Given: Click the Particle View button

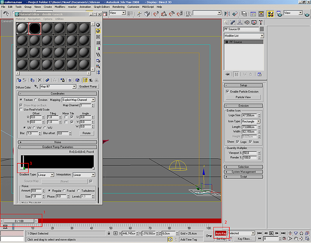Looking at the screenshot, I should click(x=243, y=97).
